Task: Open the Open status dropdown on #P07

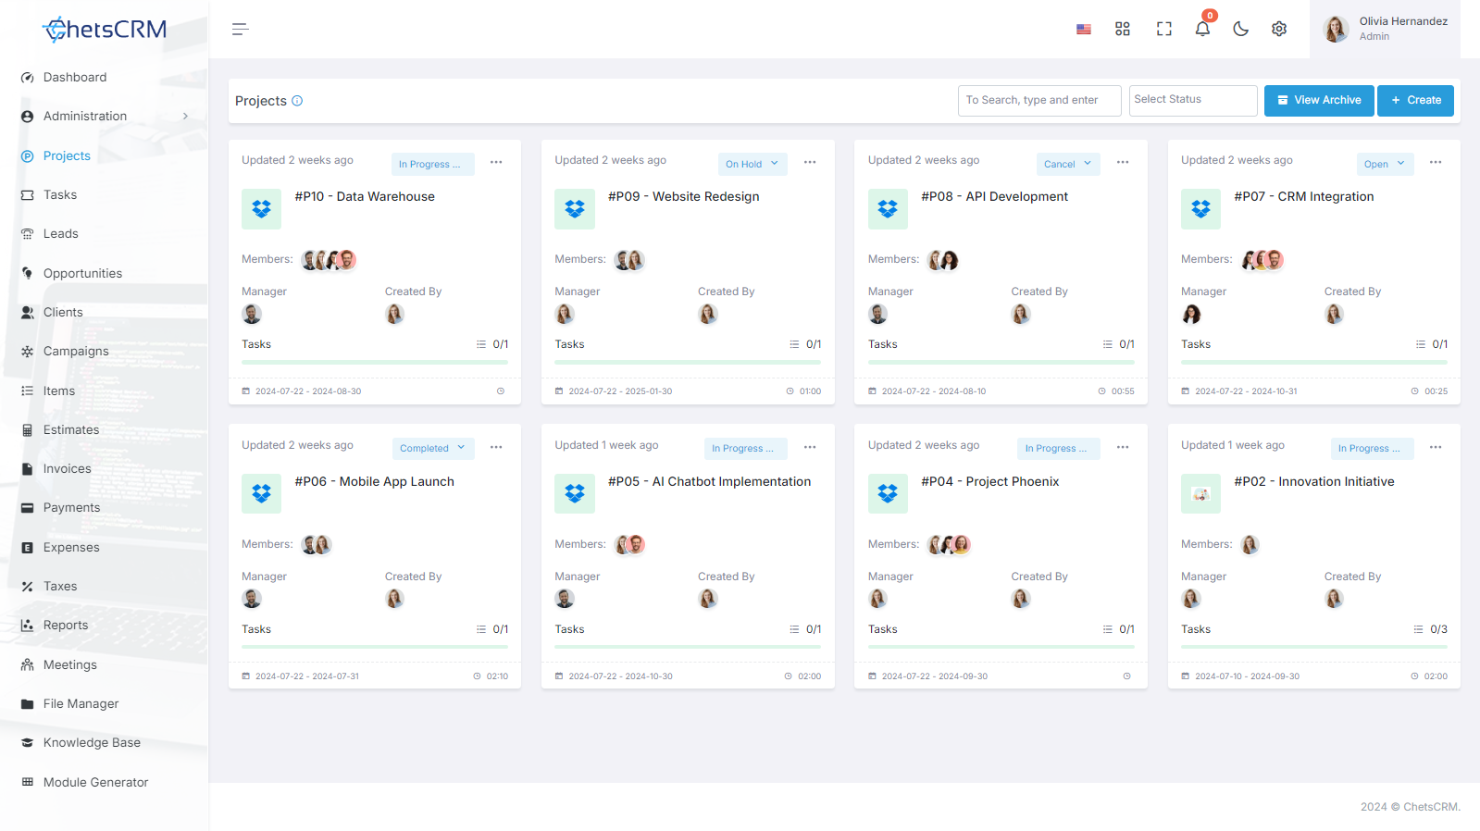Action: [1386, 164]
